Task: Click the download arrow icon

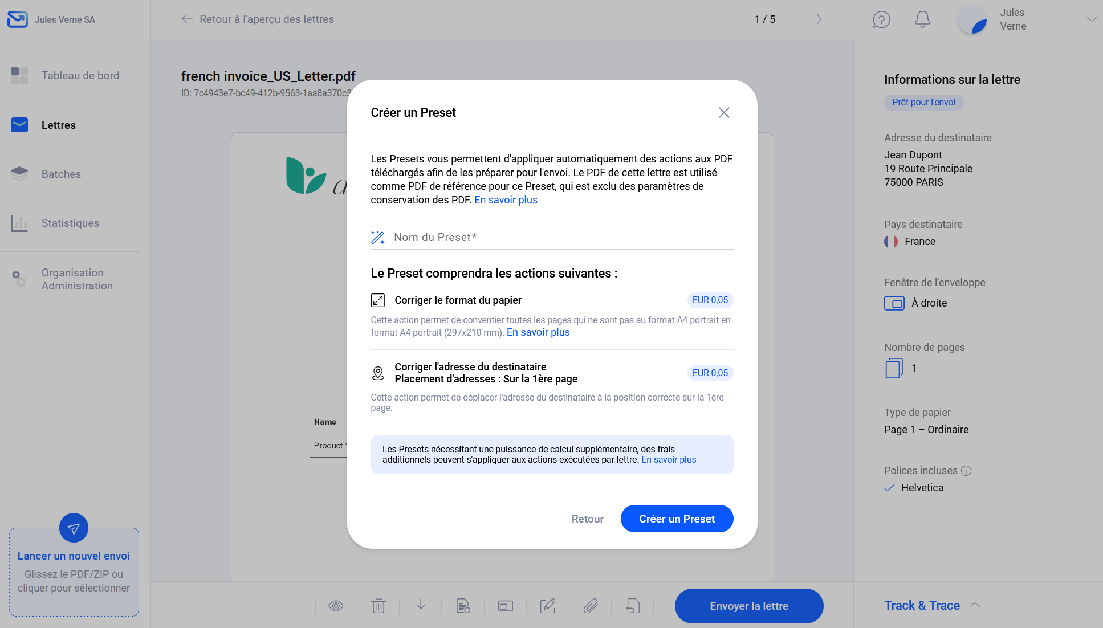Action: pos(421,606)
